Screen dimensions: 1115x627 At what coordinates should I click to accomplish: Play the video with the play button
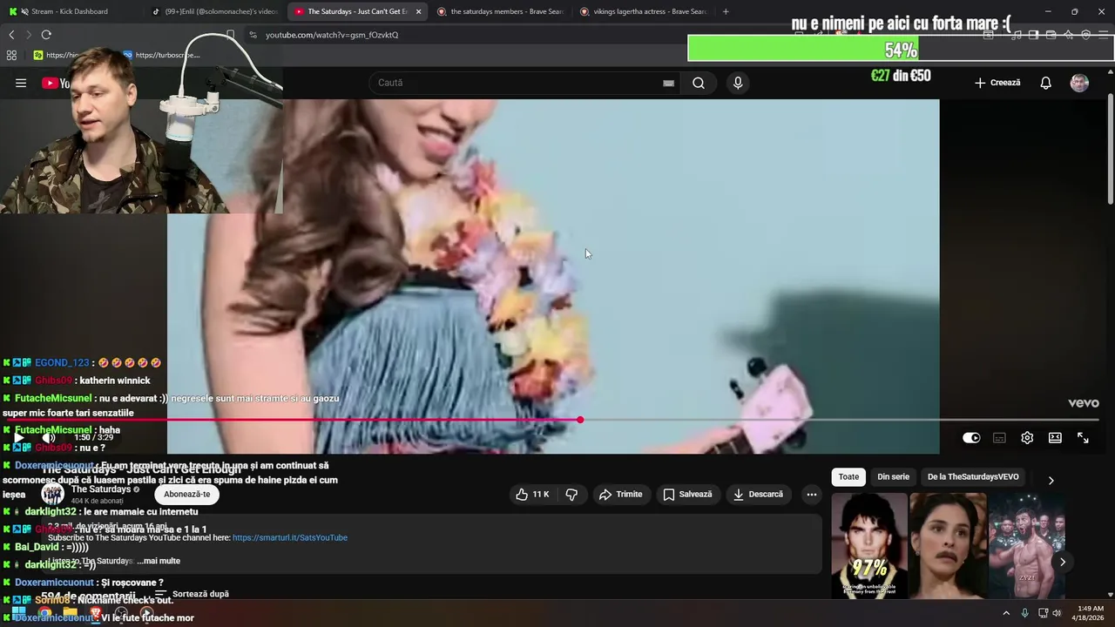(x=19, y=437)
